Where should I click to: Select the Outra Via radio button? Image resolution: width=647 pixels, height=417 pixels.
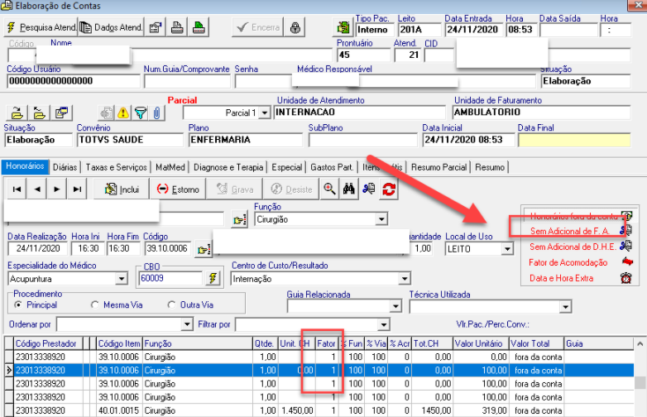[x=171, y=304]
